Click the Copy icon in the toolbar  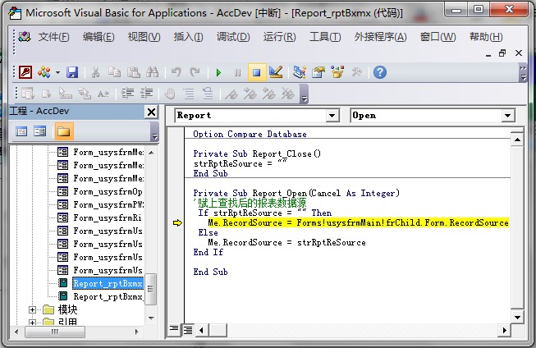[115, 72]
